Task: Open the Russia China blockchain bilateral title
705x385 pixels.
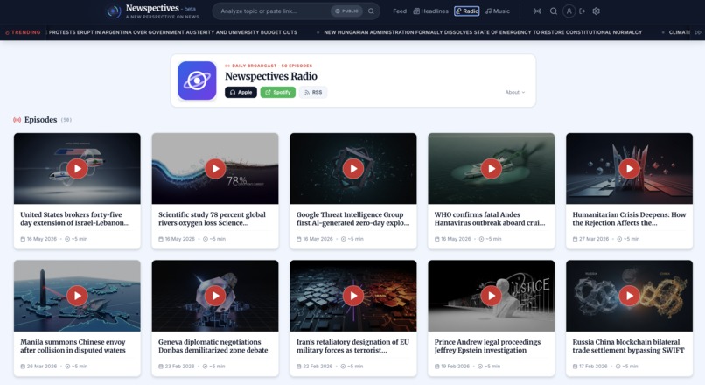Action: (628, 346)
